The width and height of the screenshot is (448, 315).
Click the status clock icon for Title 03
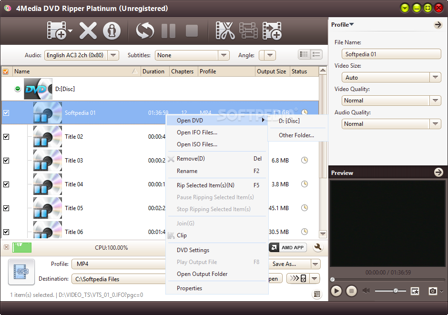pos(305,160)
